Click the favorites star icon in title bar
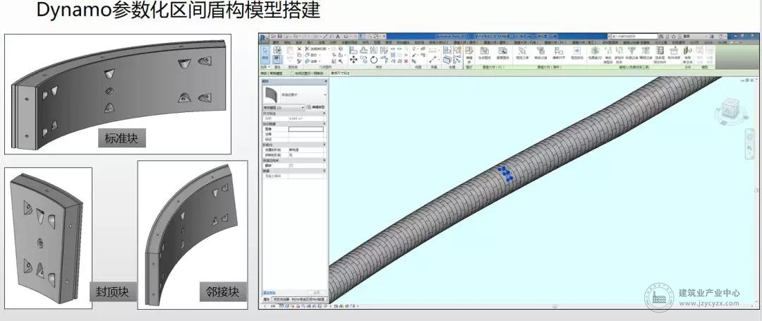This screenshot has width=762, height=321. point(674,37)
